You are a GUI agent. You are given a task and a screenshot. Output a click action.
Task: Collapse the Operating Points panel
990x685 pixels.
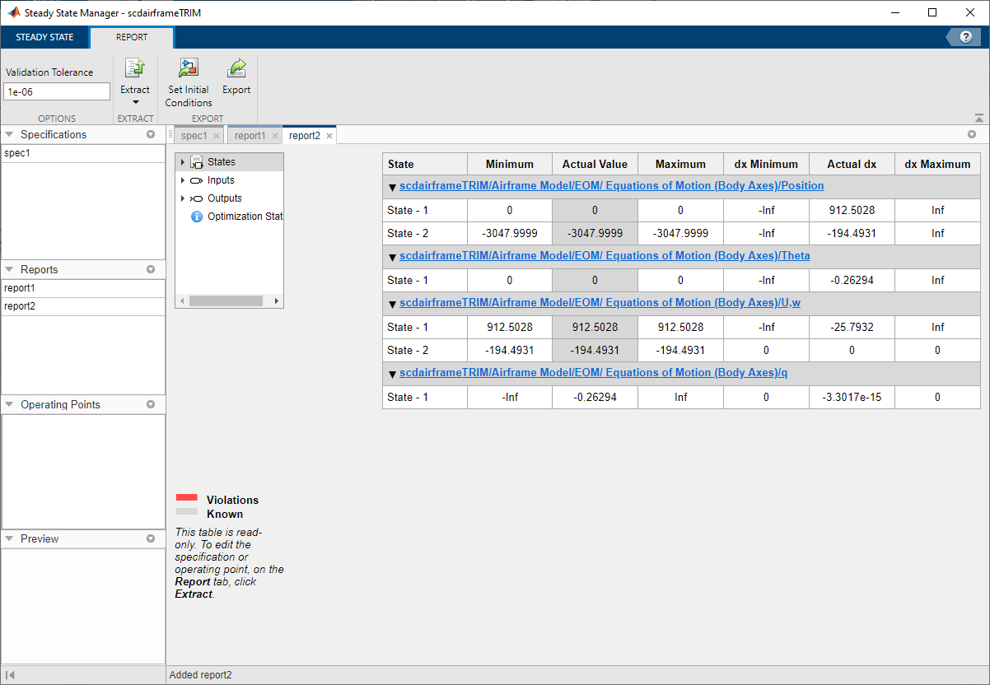tap(9, 404)
